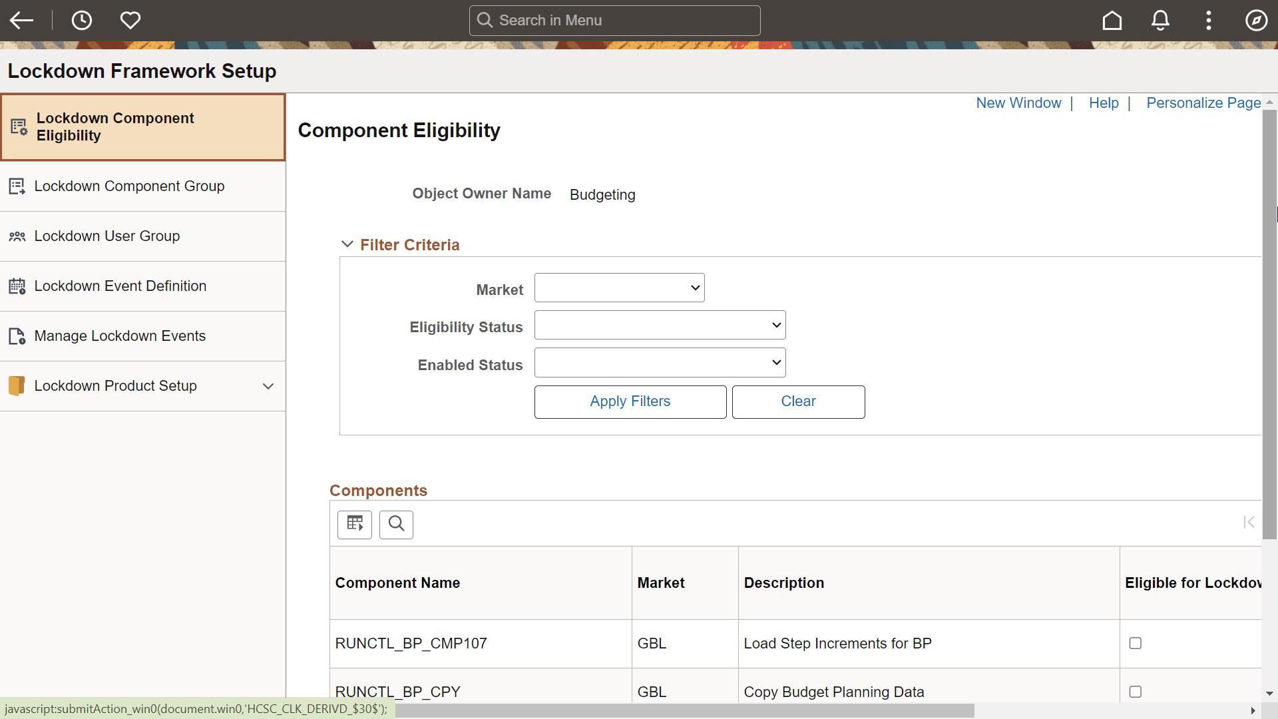Click the Components section heading
Image resolution: width=1278 pixels, height=719 pixels.
click(378, 491)
